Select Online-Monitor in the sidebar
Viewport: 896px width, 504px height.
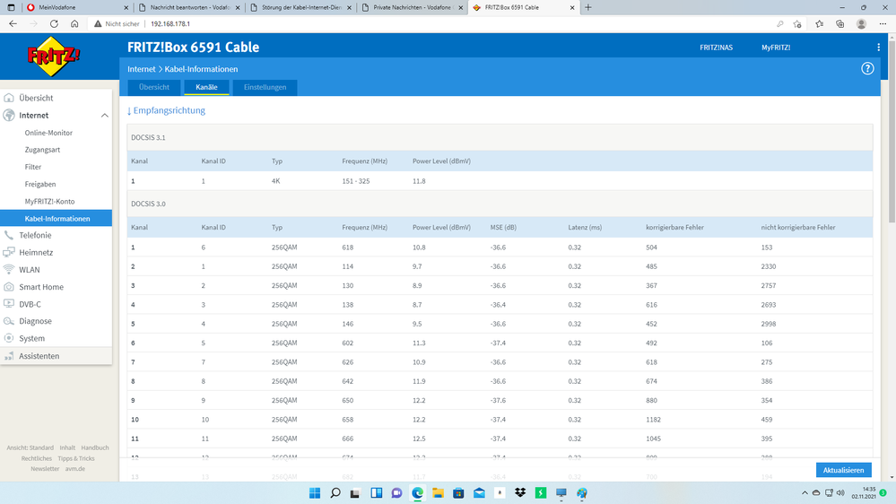click(x=48, y=133)
